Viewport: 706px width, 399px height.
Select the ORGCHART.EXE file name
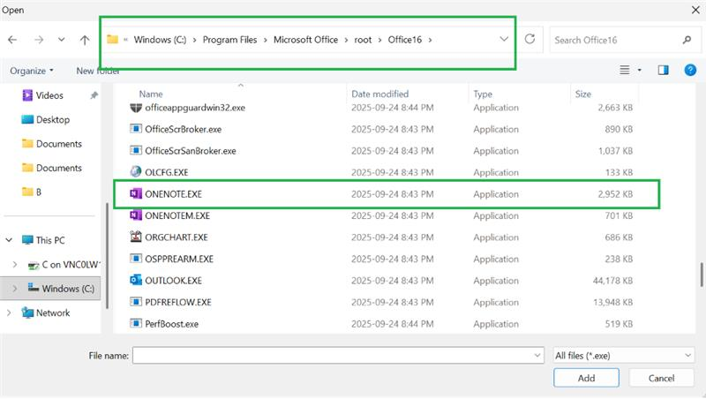point(176,237)
